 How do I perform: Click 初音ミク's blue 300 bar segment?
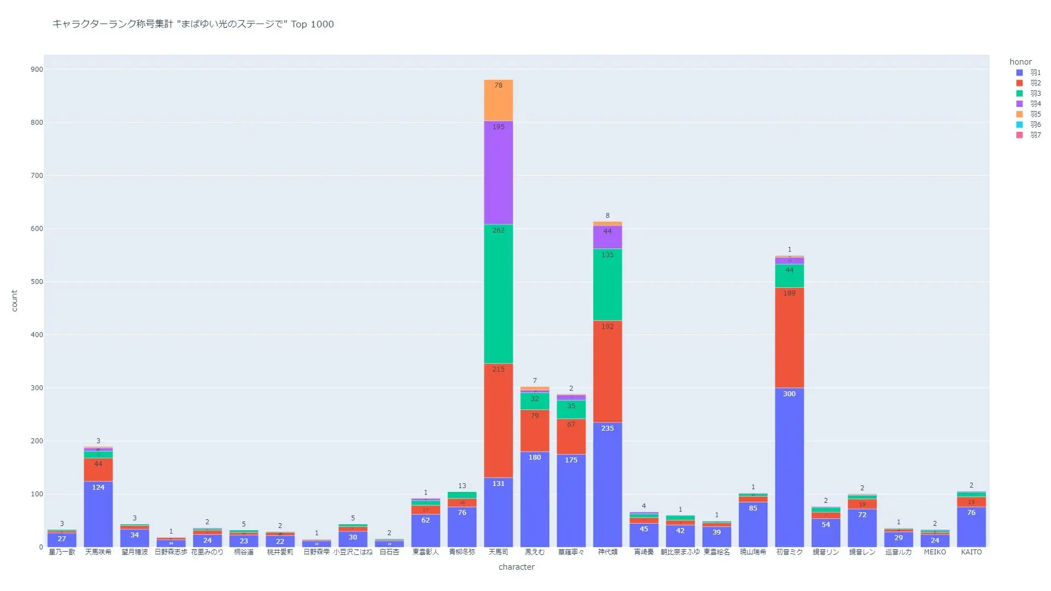pos(789,468)
